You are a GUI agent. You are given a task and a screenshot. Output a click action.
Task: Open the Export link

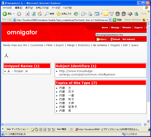(x=60, y=45)
